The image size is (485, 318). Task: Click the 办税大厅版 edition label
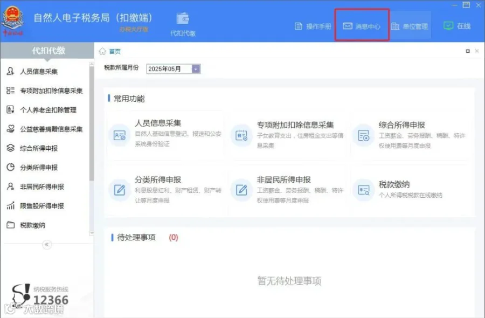134,30
